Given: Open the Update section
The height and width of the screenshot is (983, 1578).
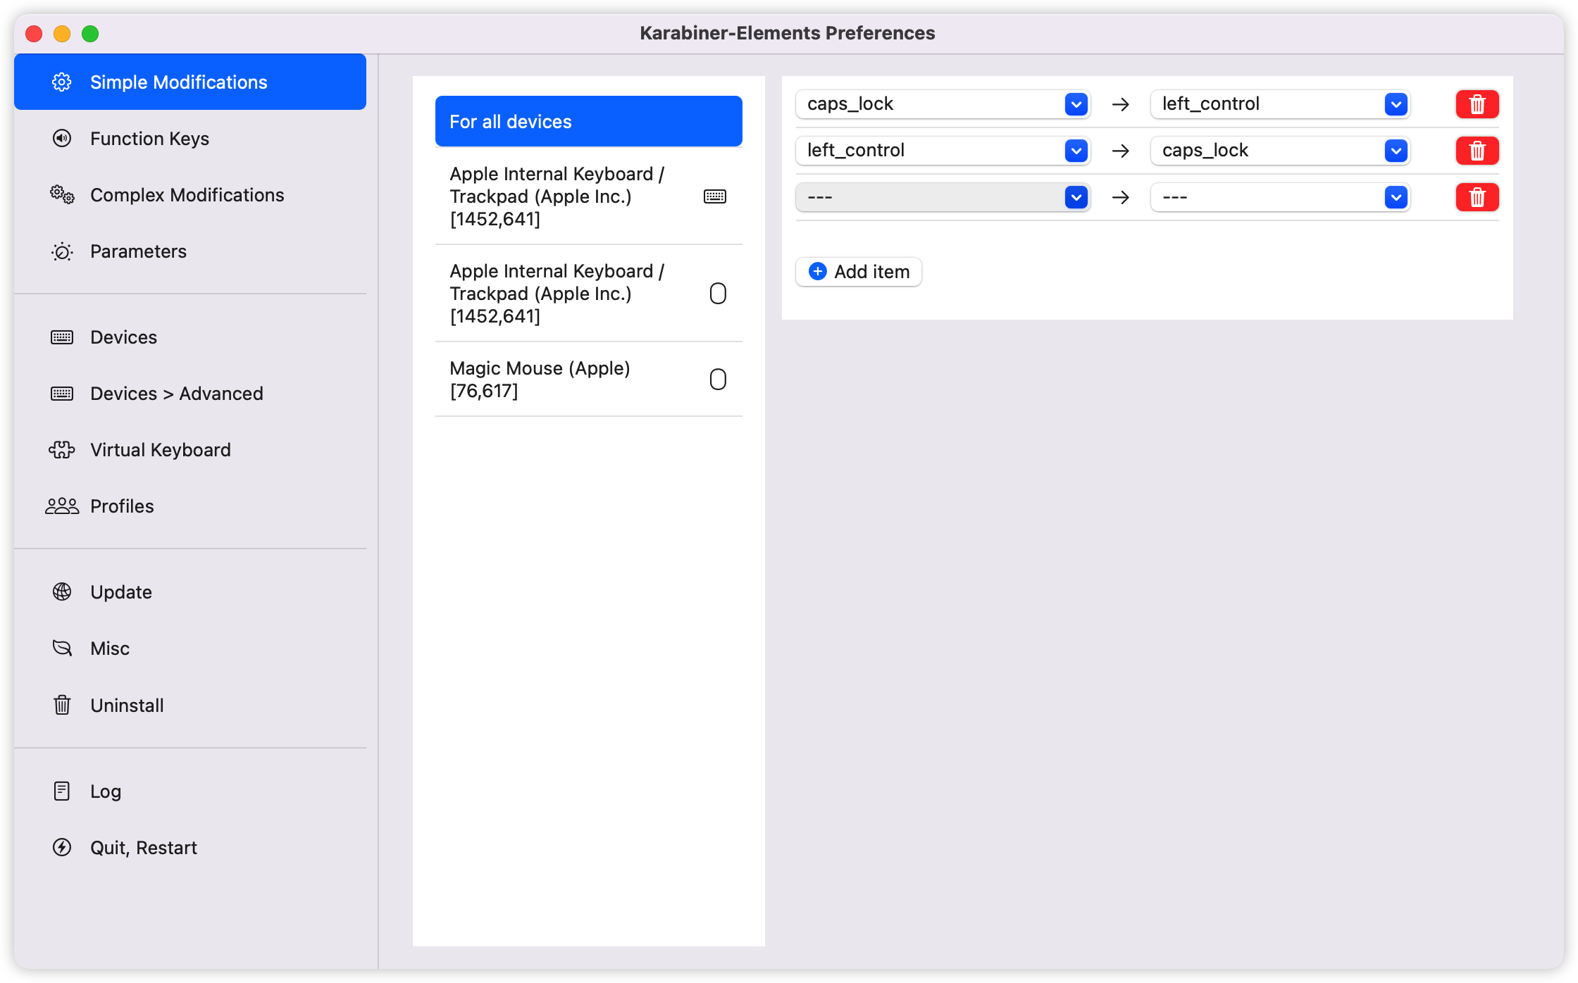Looking at the screenshot, I should click(x=190, y=592).
